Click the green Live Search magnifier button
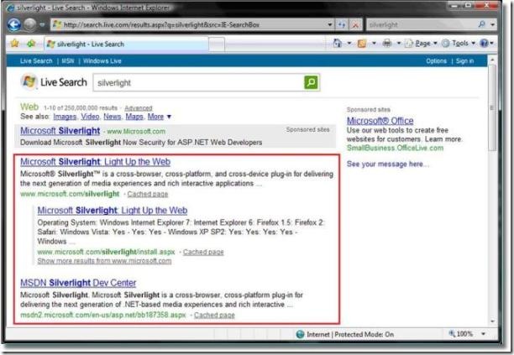 312,82
